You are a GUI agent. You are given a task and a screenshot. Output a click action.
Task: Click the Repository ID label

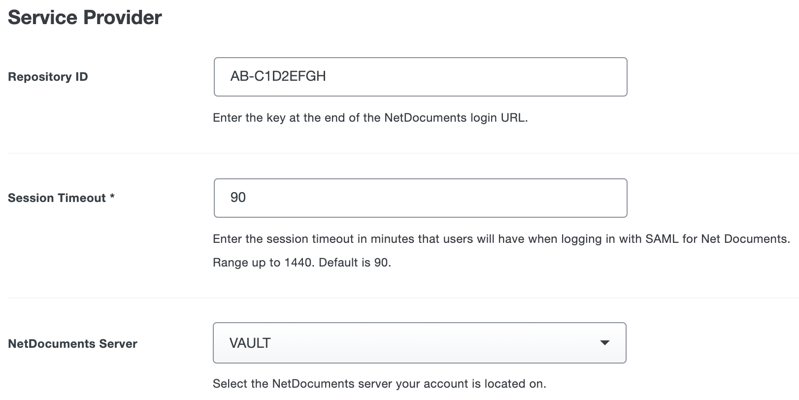pyautogui.click(x=47, y=76)
